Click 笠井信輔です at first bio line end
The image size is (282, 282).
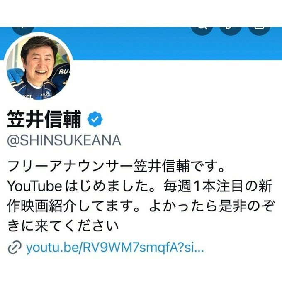(179, 166)
